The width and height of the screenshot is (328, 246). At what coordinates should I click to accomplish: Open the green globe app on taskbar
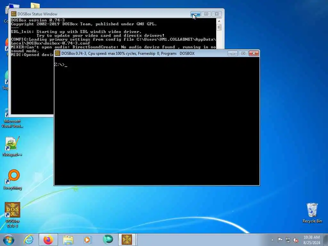108,239
